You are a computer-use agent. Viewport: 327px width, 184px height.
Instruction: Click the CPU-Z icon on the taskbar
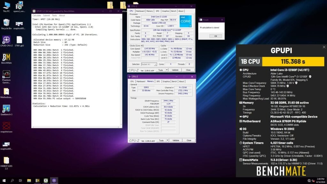point(54,180)
